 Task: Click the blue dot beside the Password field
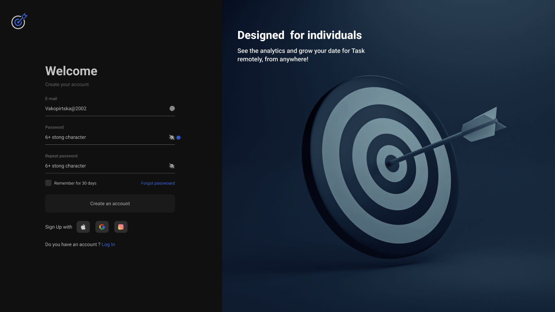tap(178, 137)
